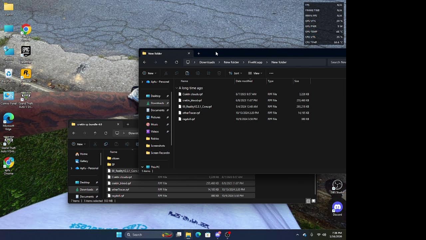Click the PC monitor icon in New folder address bar
Viewport: 426px width, 240px height.
188,62
